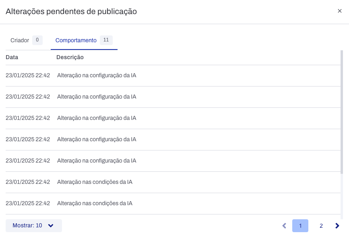Select fifth Alteração na configuração da IA row
The width and height of the screenshot is (349, 241).
click(x=97, y=161)
